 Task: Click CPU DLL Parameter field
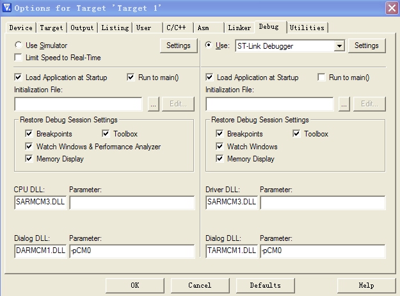[x=132, y=202]
